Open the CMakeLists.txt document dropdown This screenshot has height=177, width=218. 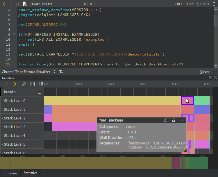pyautogui.click(x=85, y=4)
